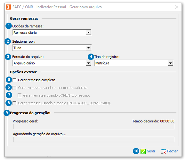Click the Fechar window icon with red X
Viewport: 186px width, 161px height.
(x=164, y=151)
